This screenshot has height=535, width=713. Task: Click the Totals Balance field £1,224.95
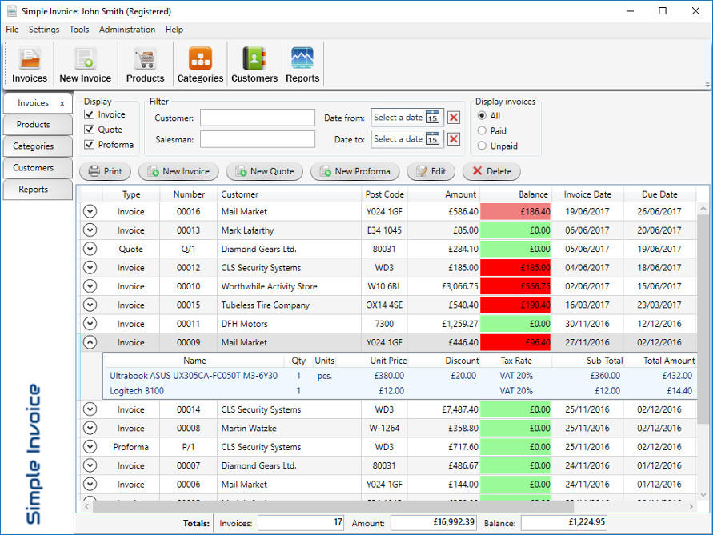coord(563,523)
